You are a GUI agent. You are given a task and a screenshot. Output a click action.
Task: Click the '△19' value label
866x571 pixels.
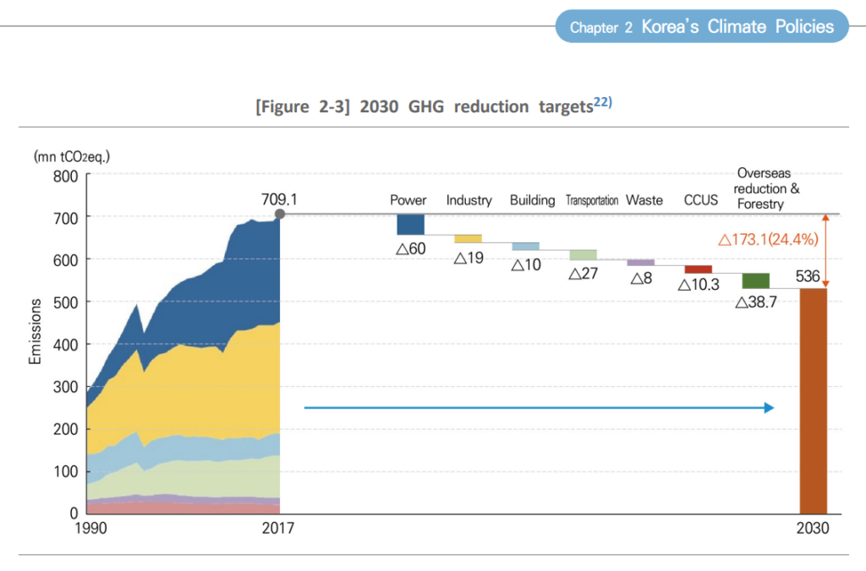point(469,258)
